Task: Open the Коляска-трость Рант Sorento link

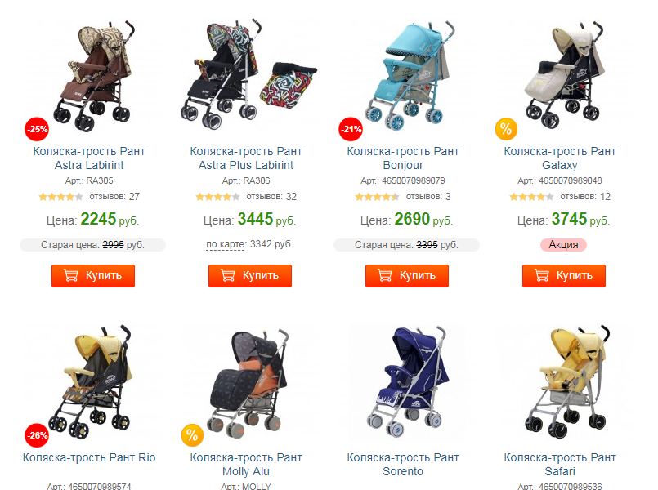Action: (403, 465)
